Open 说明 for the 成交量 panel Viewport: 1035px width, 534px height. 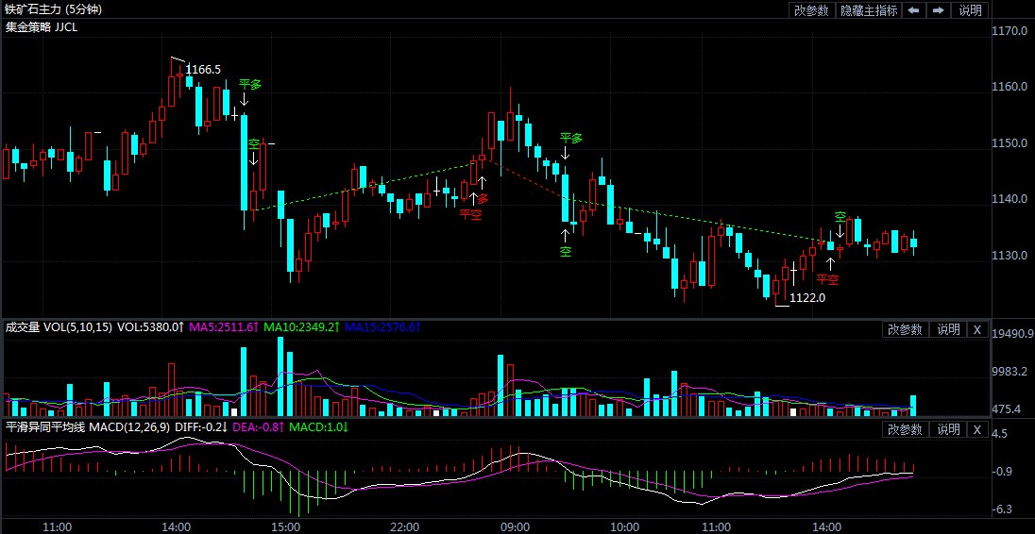pos(947,329)
